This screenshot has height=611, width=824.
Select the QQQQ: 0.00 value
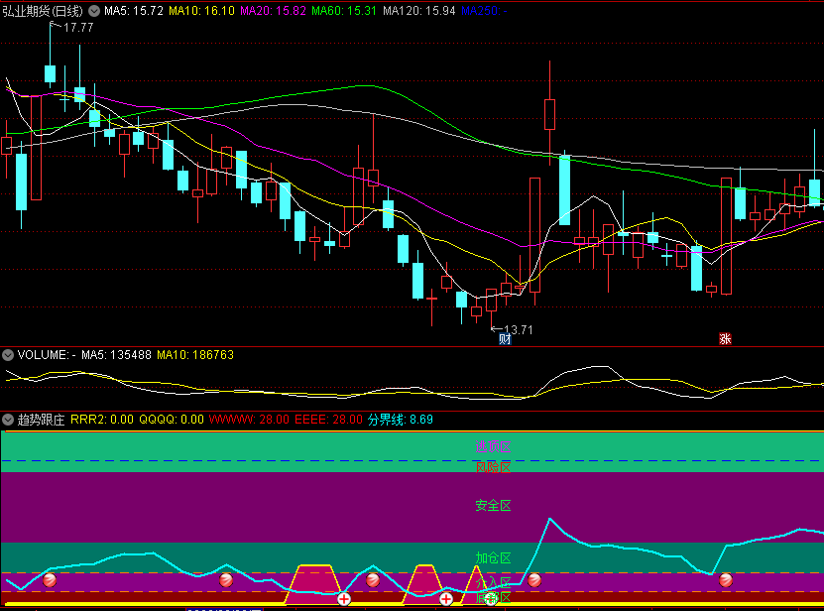tap(172, 420)
